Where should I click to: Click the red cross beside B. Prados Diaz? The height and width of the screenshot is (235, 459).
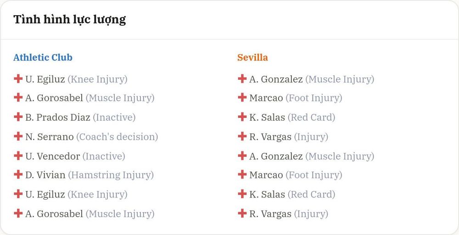pos(18,117)
